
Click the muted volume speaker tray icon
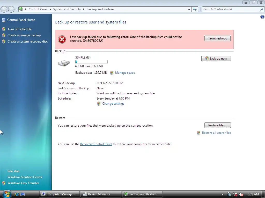click(x=241, y=194)
